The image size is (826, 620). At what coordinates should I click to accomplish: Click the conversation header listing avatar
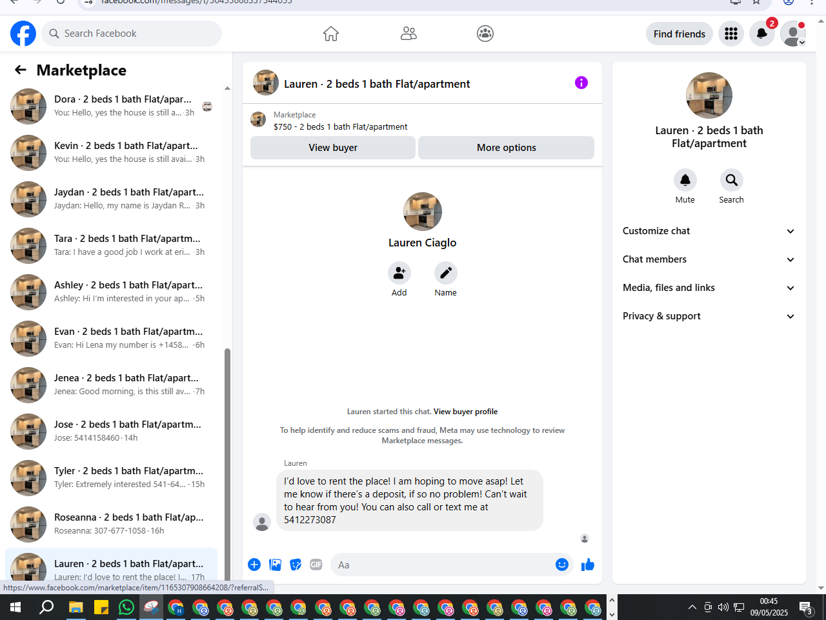[x=266, y=83]
